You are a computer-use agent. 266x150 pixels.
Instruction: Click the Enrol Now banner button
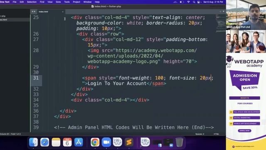pyautogui.click(x=245, y=130)
